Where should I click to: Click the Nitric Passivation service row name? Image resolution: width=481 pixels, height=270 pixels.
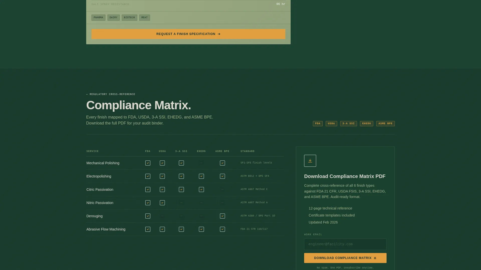[100, 203]
